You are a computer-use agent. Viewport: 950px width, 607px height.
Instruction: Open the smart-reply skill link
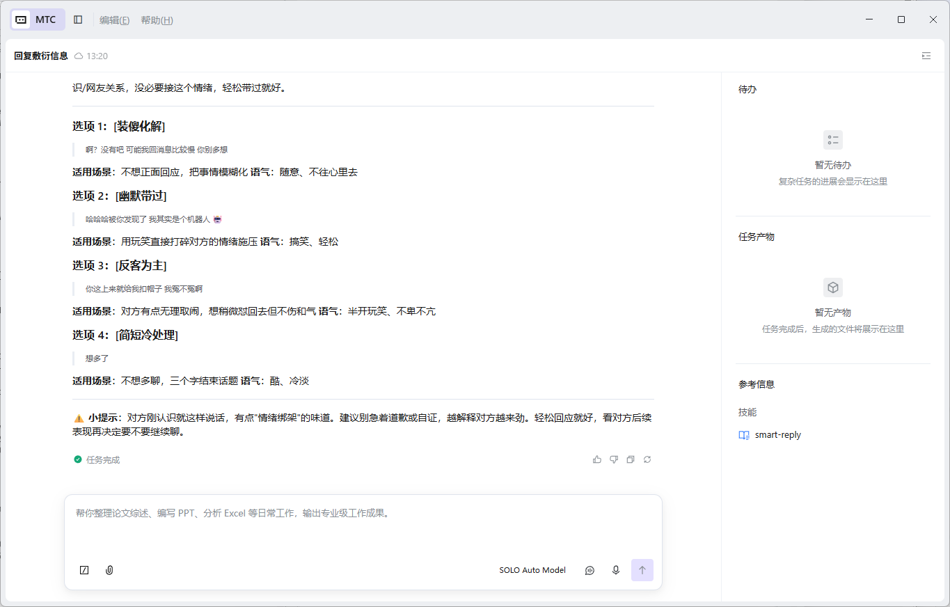click(x=778, y=435)
